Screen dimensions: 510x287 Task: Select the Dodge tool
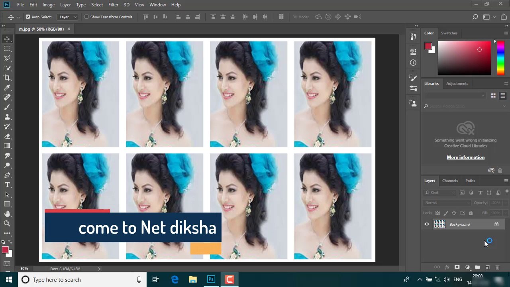point(7,165)
